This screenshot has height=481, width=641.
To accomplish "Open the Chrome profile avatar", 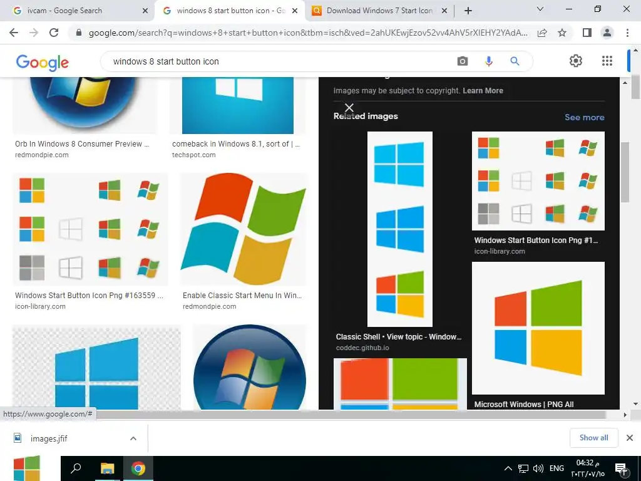I will click(x=607, y=33).
